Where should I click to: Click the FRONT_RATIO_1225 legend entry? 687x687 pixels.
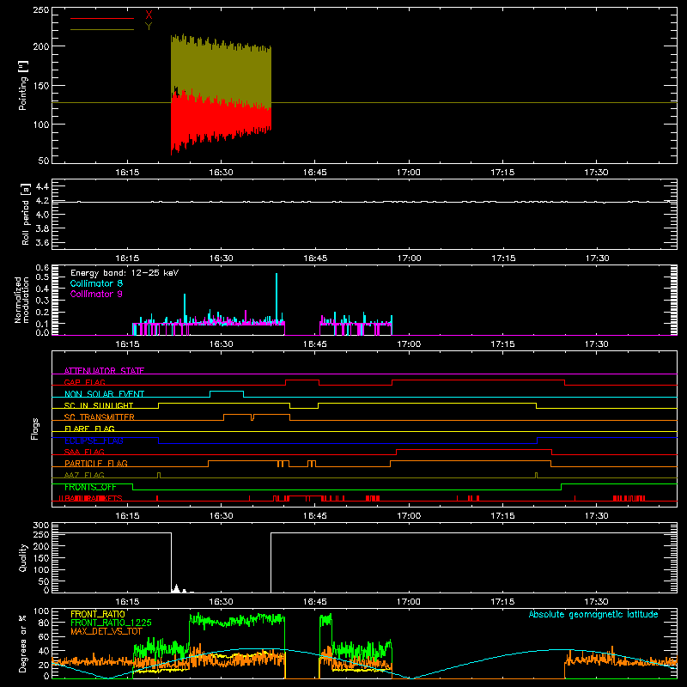point(111,623)
